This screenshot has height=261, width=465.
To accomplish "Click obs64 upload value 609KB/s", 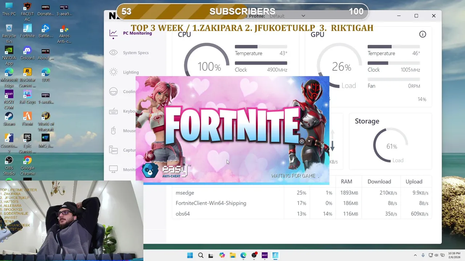I will click(420, 214).
